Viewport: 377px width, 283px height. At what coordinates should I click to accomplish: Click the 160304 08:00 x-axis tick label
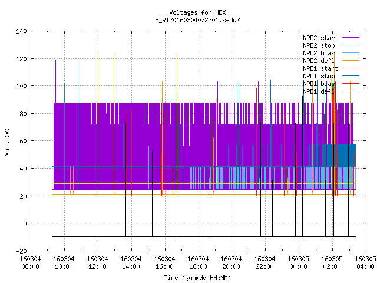coord(30,263)
